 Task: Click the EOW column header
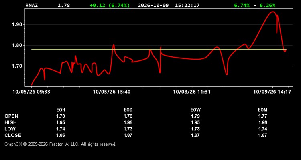click(x=195, y=110)
